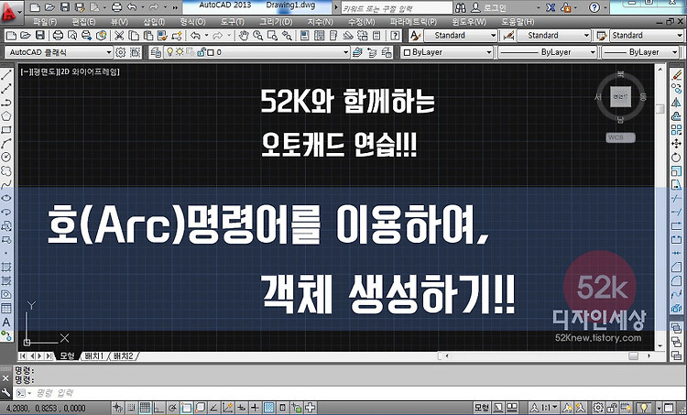
Task: Click the search binoculars icon
Action: [x=461, y=8]
